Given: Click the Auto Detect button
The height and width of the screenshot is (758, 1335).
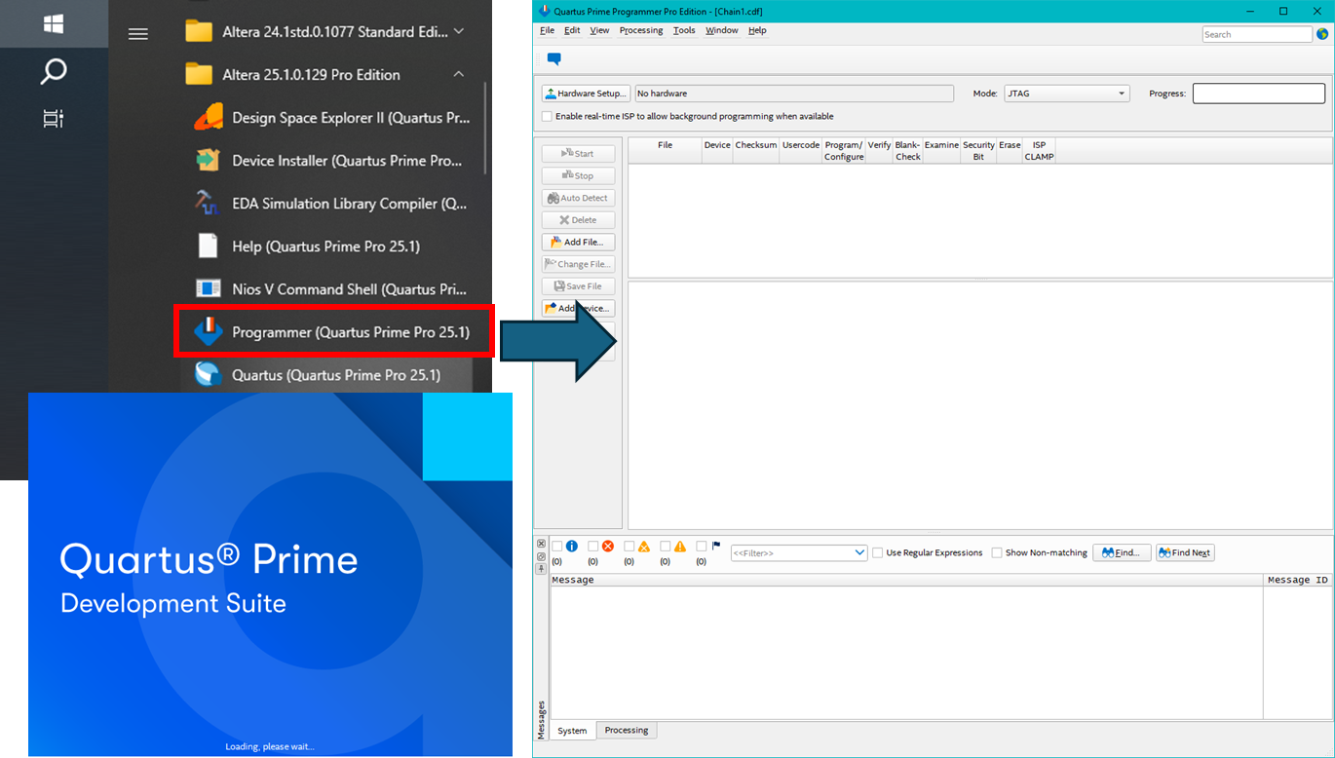Looking at the screenshot, I should [578, 197].
